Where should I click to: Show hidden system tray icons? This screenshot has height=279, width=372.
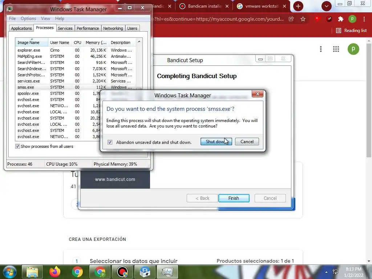327,272
